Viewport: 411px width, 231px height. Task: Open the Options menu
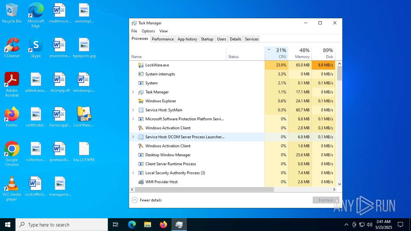148,31
